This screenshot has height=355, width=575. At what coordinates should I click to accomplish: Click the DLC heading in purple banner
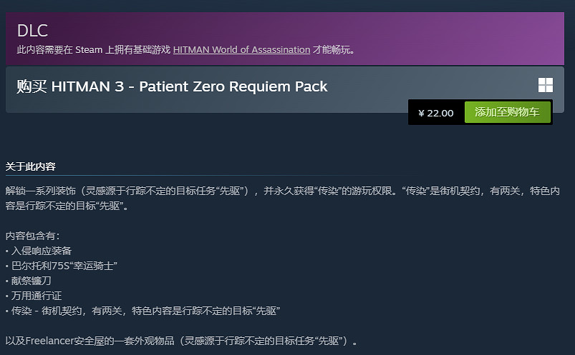click(x=32, y=31)
